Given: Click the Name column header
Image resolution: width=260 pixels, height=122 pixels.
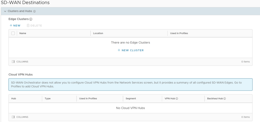Looking at the screenshot, I should (23, 33).
